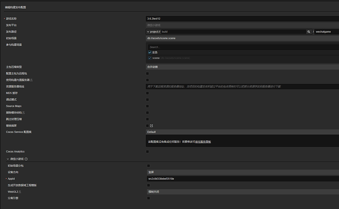Click the Search box in build scenes
The image size is (339, 209).
coord(243,47)
